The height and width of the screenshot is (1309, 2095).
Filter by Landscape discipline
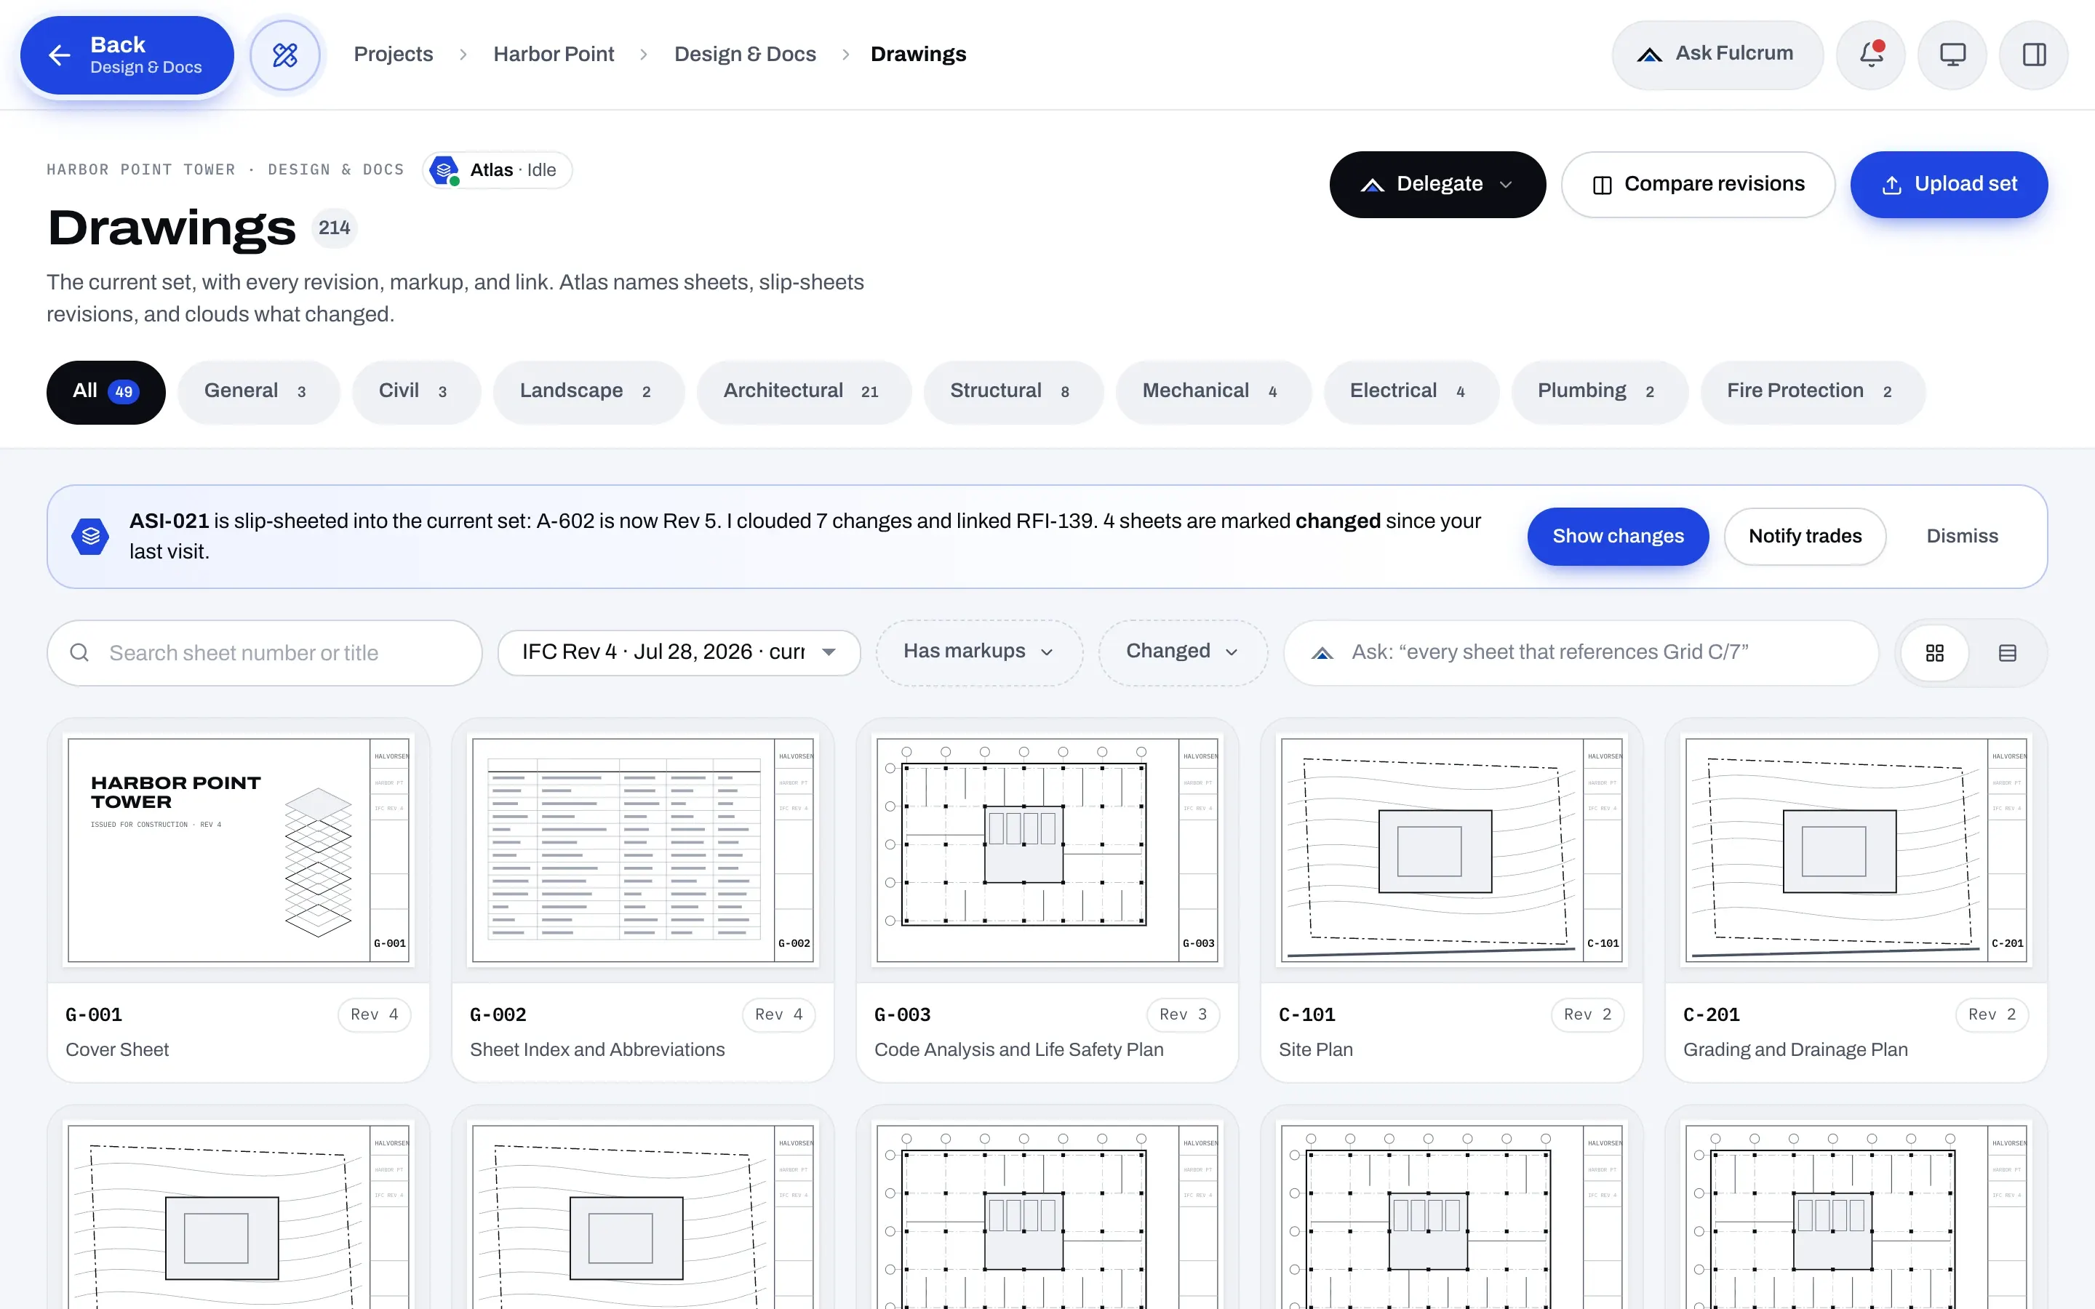pyautogui.click(x=588, y=391)
